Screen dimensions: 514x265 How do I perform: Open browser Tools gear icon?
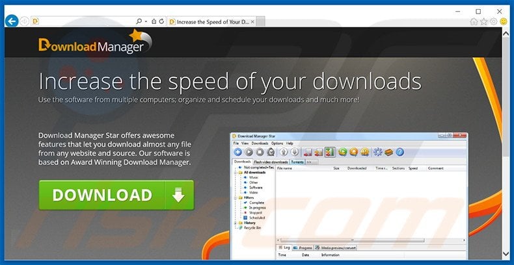[493, 22]
